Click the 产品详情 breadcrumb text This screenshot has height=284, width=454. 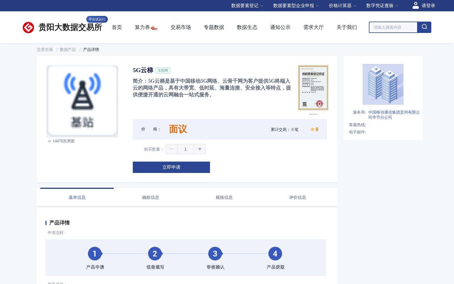(91, 49)
